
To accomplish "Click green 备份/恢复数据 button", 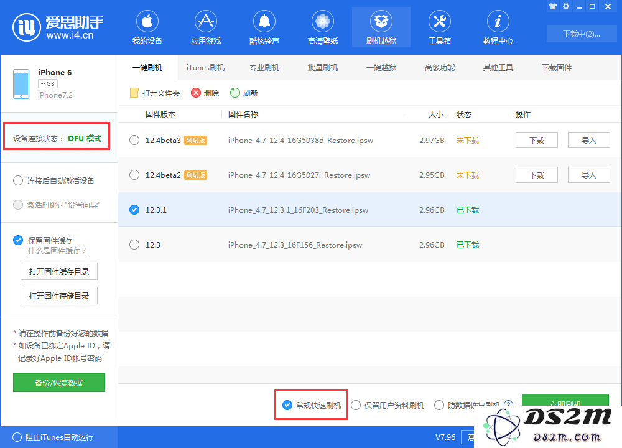I will (59, 383).
